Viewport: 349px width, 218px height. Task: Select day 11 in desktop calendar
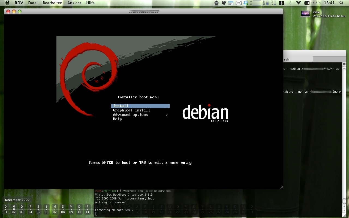[88, 210]
